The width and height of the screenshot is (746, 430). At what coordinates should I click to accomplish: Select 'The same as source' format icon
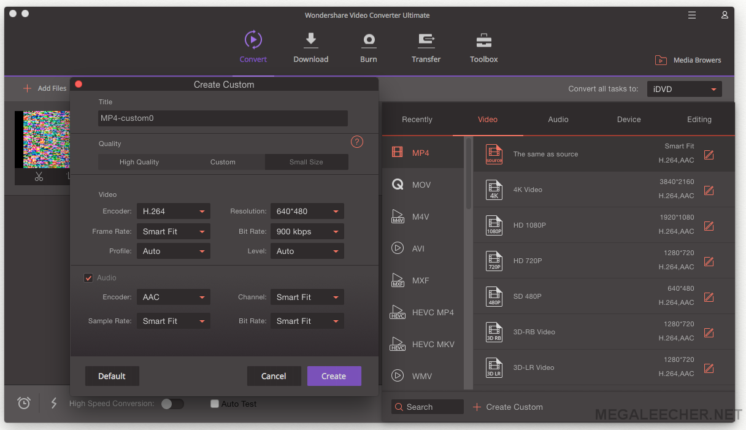click(x=494, y=155)
